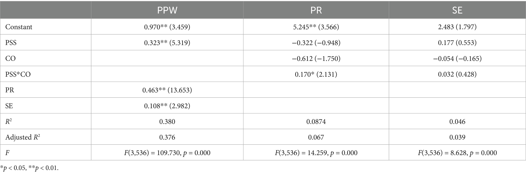526x174 pixels.
Task: Click the Adjusted R² row label
Action: pos(23,137)
